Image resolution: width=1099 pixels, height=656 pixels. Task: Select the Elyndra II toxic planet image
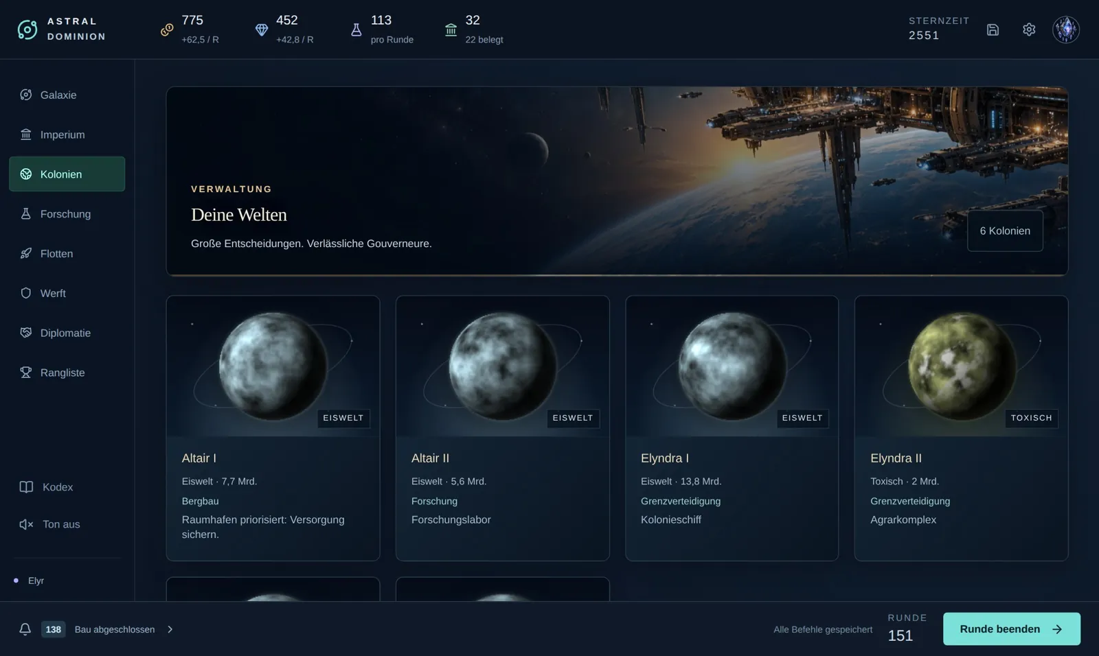(x=962, y=366)
